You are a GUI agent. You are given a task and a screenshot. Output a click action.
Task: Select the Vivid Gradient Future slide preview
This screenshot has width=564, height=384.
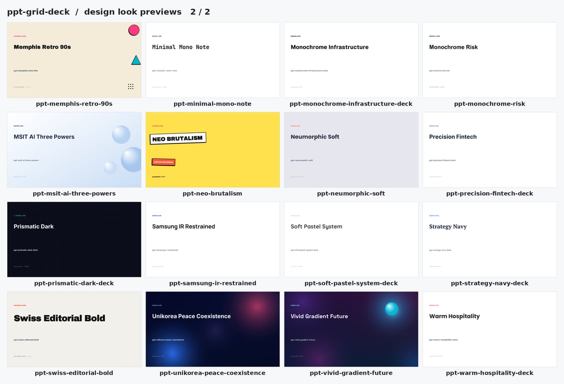pyautogui.click(x=351, y=329)
